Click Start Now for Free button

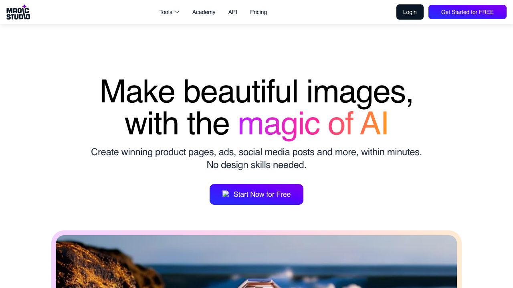pyautogui.click(x=256, y=194)
